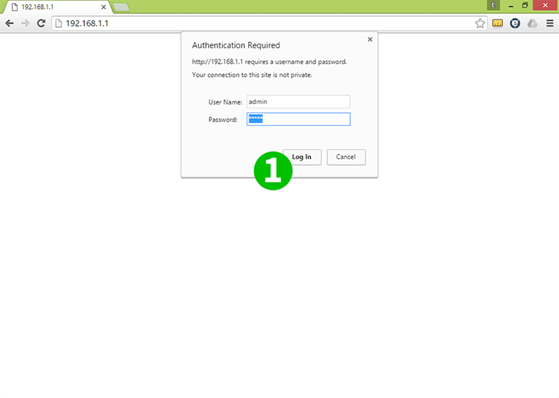Restore down the browser window

point(525,5)
